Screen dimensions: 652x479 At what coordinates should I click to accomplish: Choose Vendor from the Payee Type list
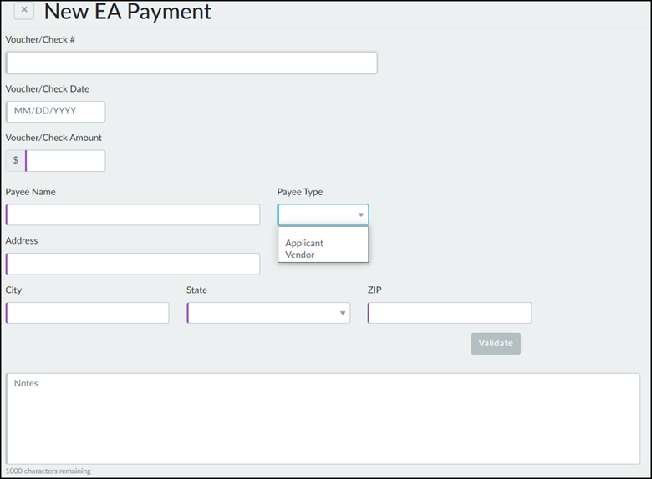(x=300, y=255)
